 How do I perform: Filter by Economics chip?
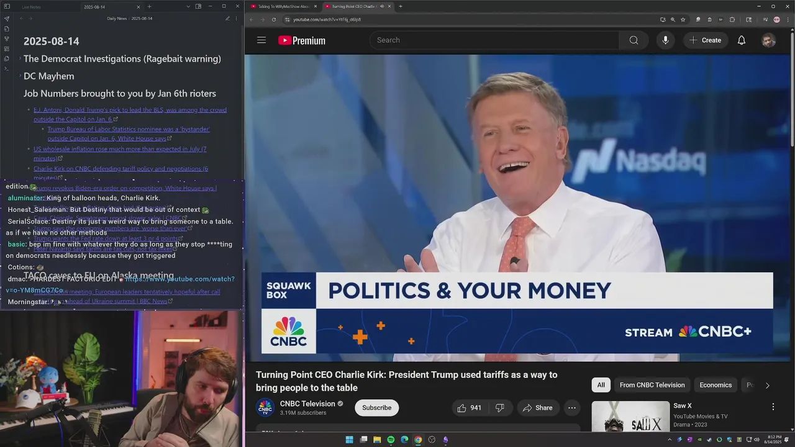[x=715, y=385]
